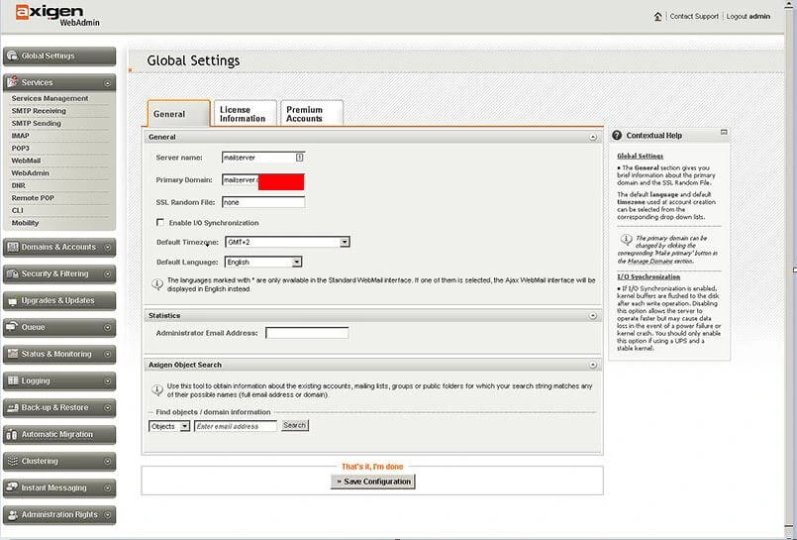The width and height of the screenshot is (797, 540).
Task: Click the Server name input field
Action: point(263,158)
